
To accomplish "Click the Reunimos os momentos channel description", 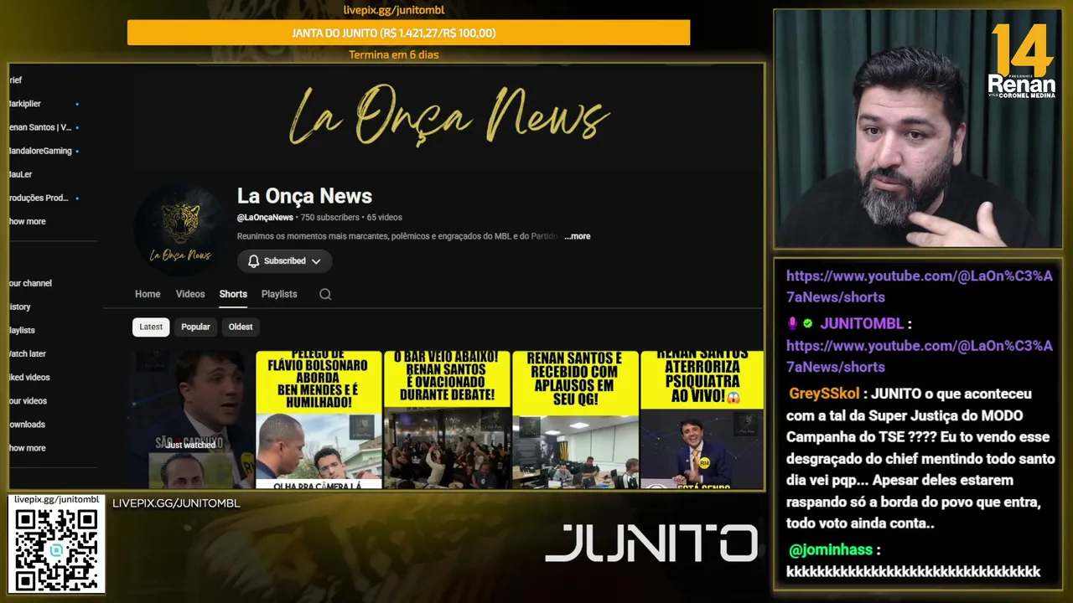I will [x=397, y=236].
